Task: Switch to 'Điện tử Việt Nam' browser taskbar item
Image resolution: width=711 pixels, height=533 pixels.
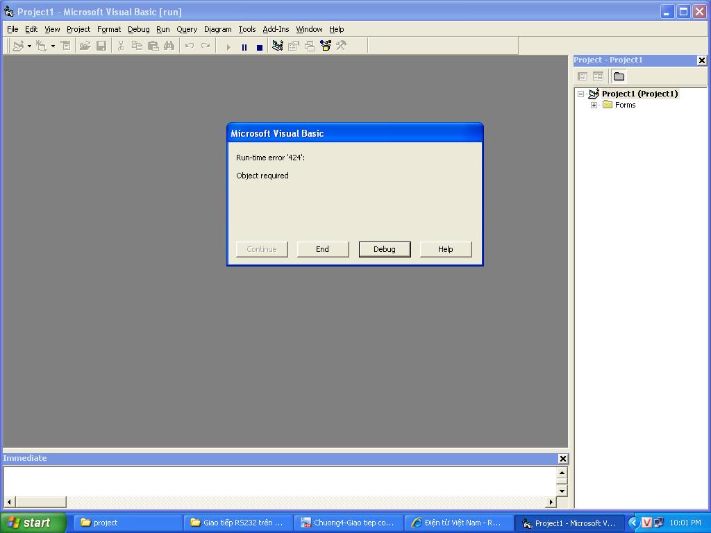Action: 458,523
